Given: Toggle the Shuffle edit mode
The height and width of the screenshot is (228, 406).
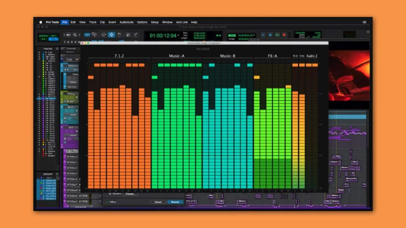Looking at the screenshot, I should coord(44,35).
